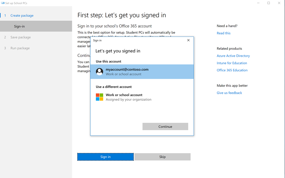The height and width of the screenshot is (178, 285).
Task: Click the 'Let's get you signed in' dialog heading
Action: point(118,51)
